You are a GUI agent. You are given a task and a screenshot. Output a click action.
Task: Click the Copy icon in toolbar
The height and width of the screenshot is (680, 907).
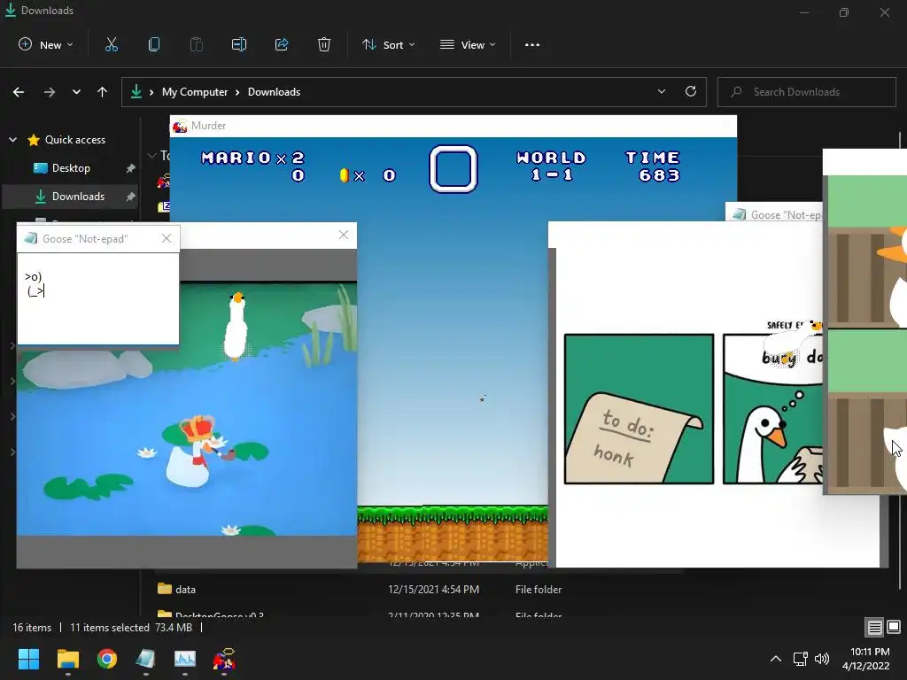pyautogui.click(x=154, y=44)
